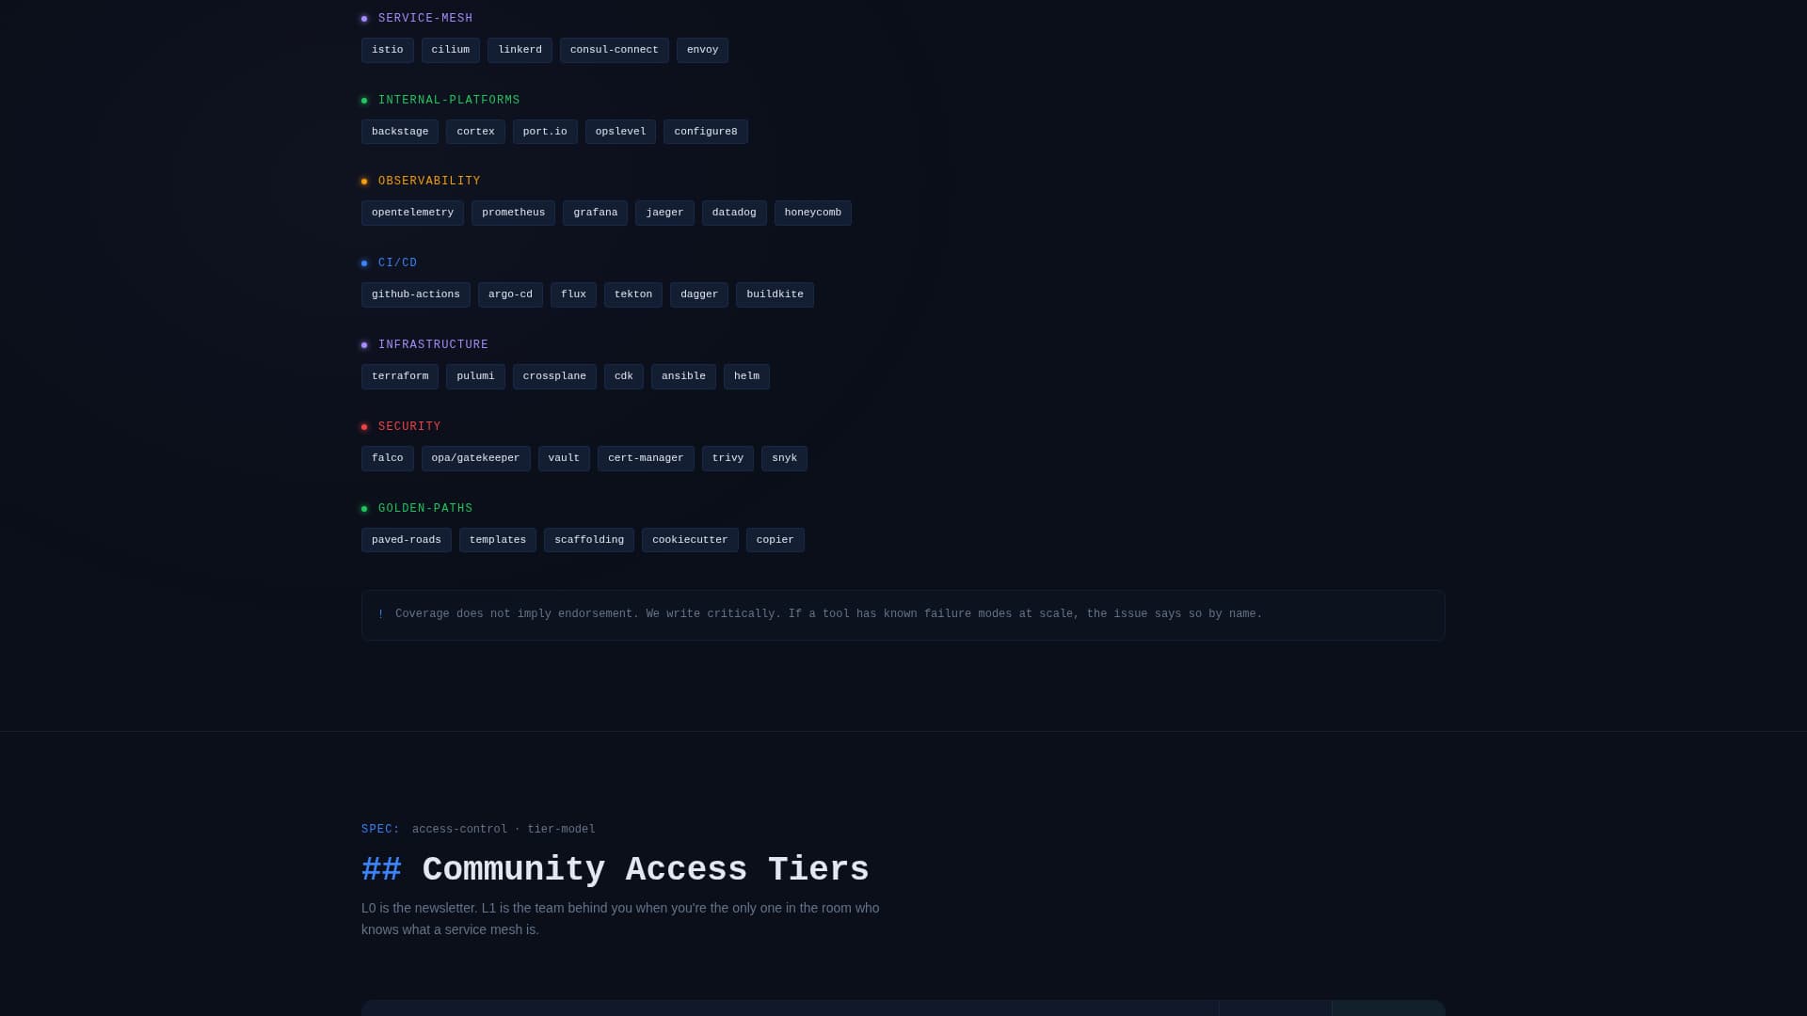Click the SERVICE-MESH category heading

pyautogui.click(x=425, y=19)
